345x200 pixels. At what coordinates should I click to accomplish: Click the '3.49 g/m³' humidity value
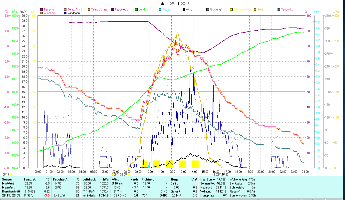pos(60,195)
